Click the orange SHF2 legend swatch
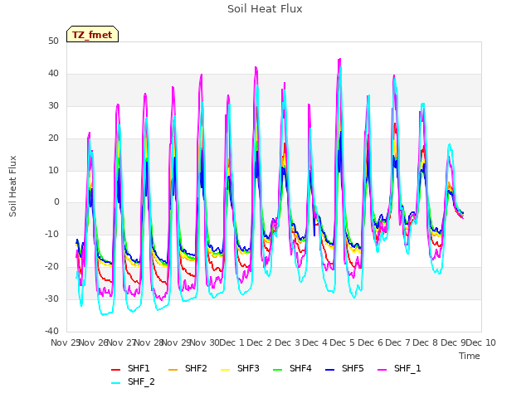The image size is (531, 398). [173, 370]
